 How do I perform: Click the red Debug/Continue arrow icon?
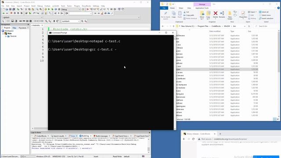pyautogui.click(x=88, y=9)
